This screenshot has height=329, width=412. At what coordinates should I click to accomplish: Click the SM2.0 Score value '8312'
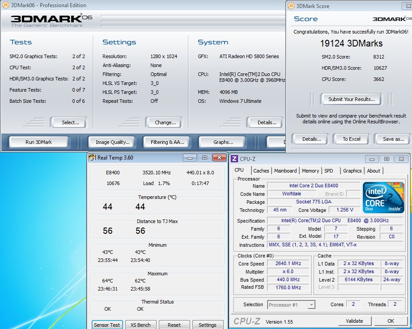[x=378, y=57]
